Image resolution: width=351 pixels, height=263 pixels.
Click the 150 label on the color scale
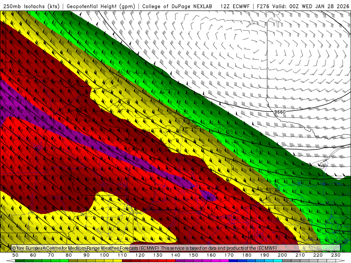(193, 255)
